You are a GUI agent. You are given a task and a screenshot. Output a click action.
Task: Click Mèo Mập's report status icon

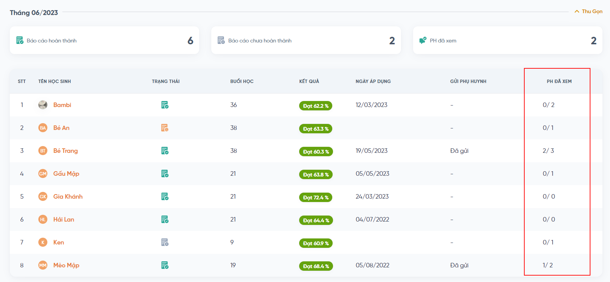pos(165,265)
